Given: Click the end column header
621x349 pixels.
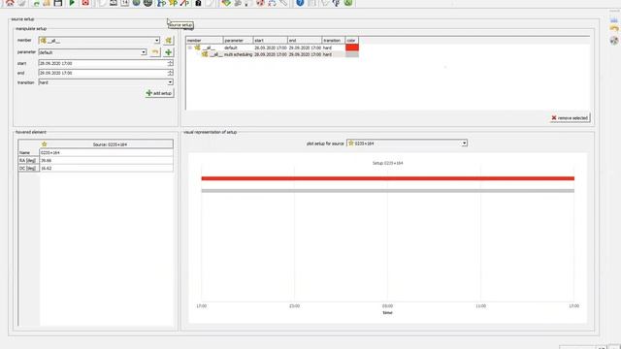Looking at the screenshot, I should (x=305, y=41).
